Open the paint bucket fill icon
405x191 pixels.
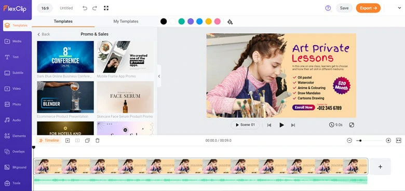coord(230,22)
